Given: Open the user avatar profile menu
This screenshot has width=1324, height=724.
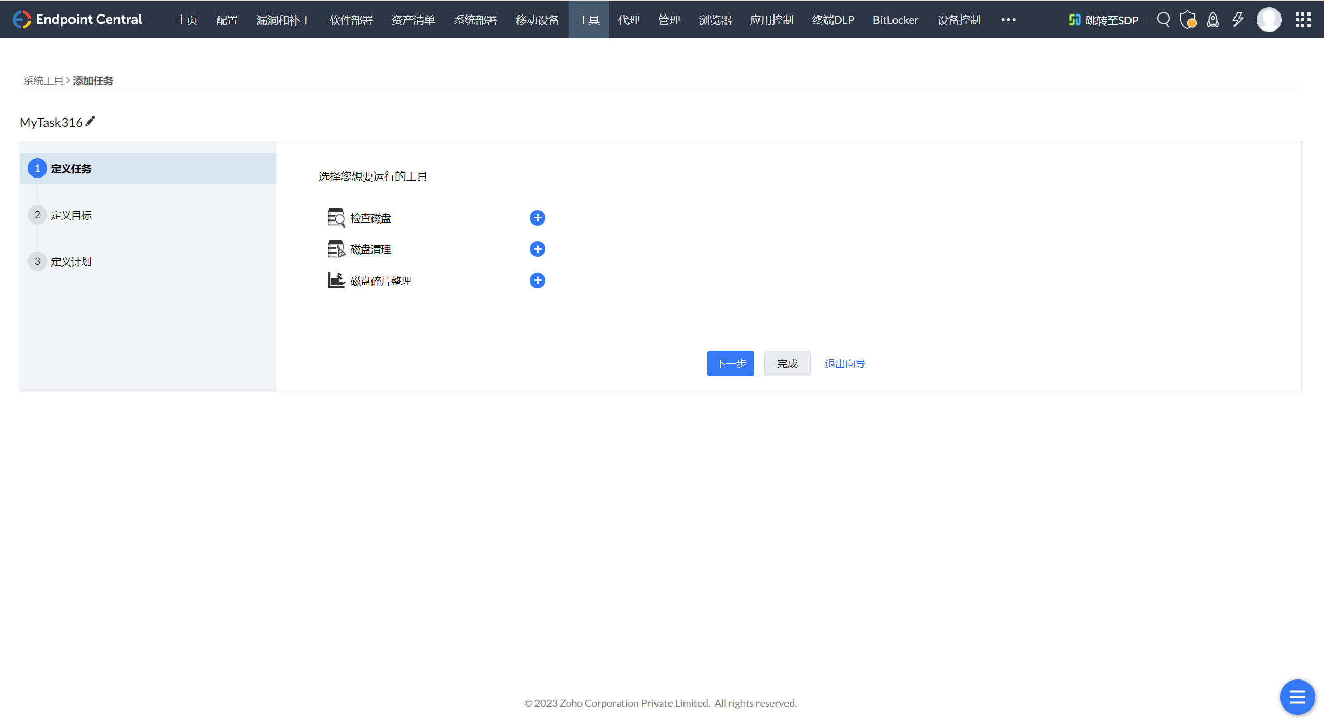Looking at the screenshot, I should tap(1269, 20).
